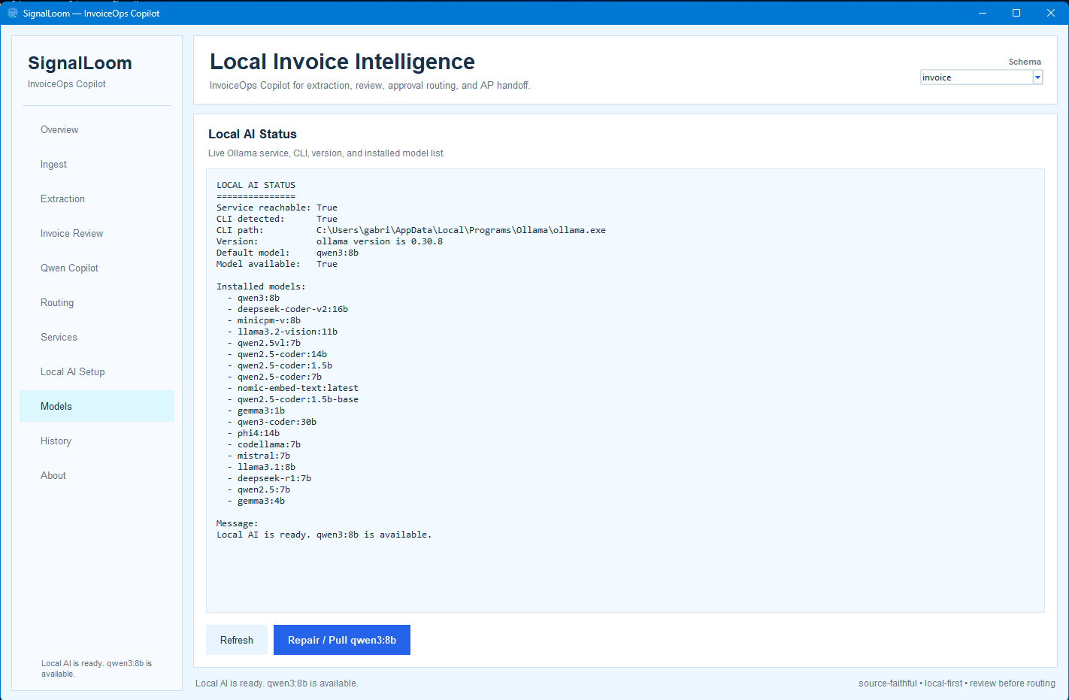1069x700 pixels.
Task: Click 'qwen2.5vl:7b' model entry
Action: [269, 343]
